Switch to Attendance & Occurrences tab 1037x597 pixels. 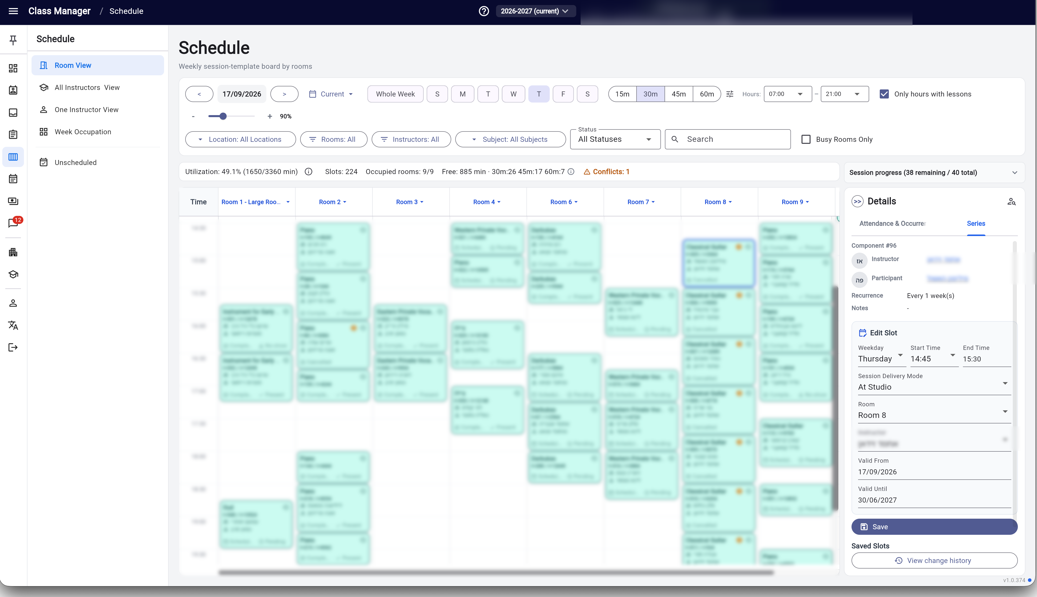pos(892,223)
